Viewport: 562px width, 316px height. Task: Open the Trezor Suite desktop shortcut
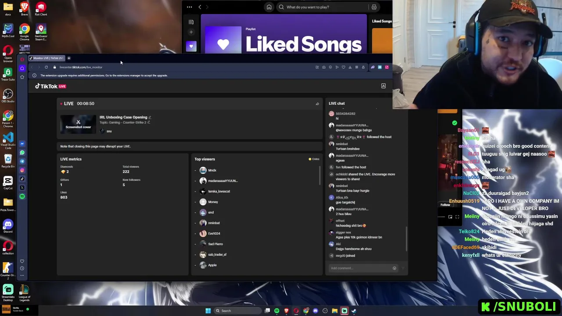(x=8, y=74)
